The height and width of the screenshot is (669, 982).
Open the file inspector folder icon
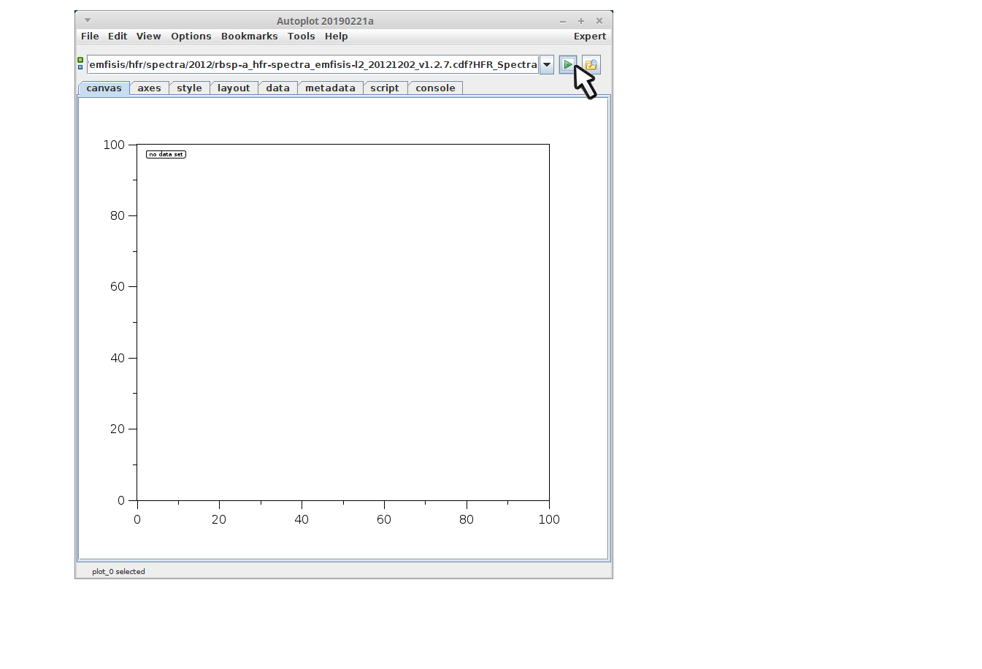591,65
